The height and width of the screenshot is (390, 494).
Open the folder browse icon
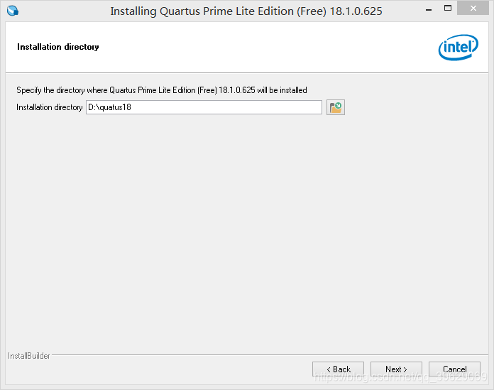(336, 107)
